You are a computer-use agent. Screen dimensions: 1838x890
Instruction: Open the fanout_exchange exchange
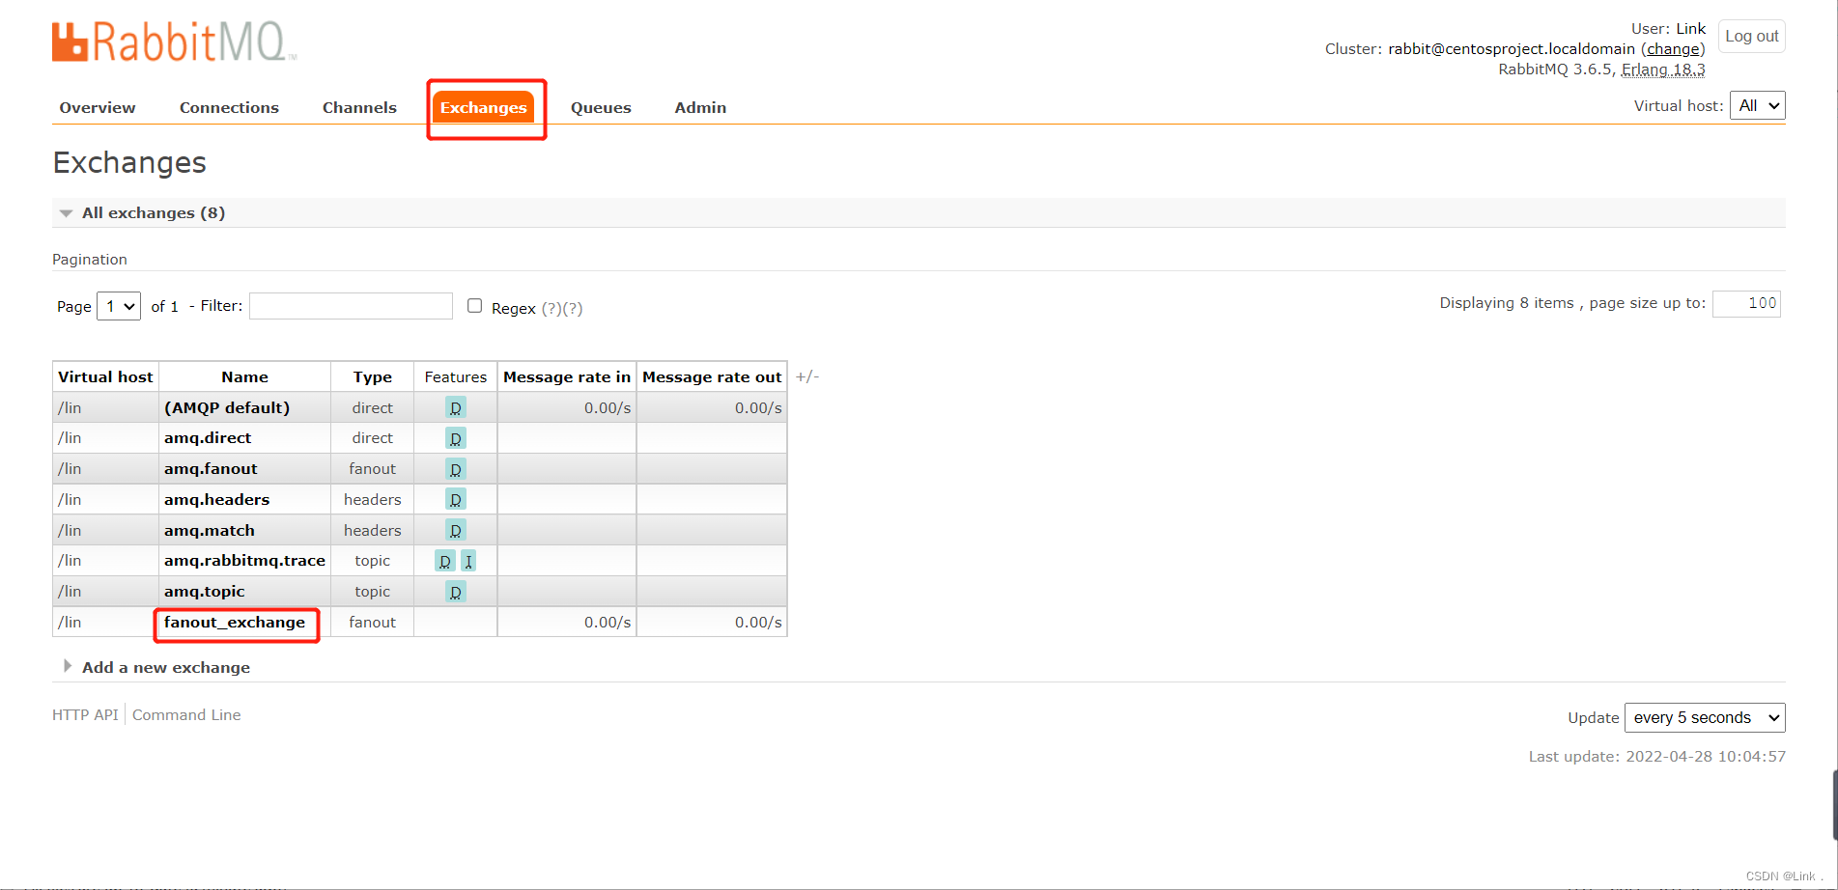click(x=235, y=622)
